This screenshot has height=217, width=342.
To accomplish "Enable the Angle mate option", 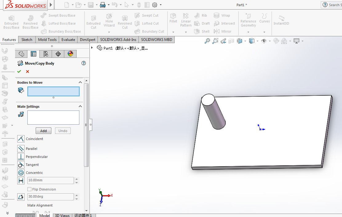I will tap(21, 197).
